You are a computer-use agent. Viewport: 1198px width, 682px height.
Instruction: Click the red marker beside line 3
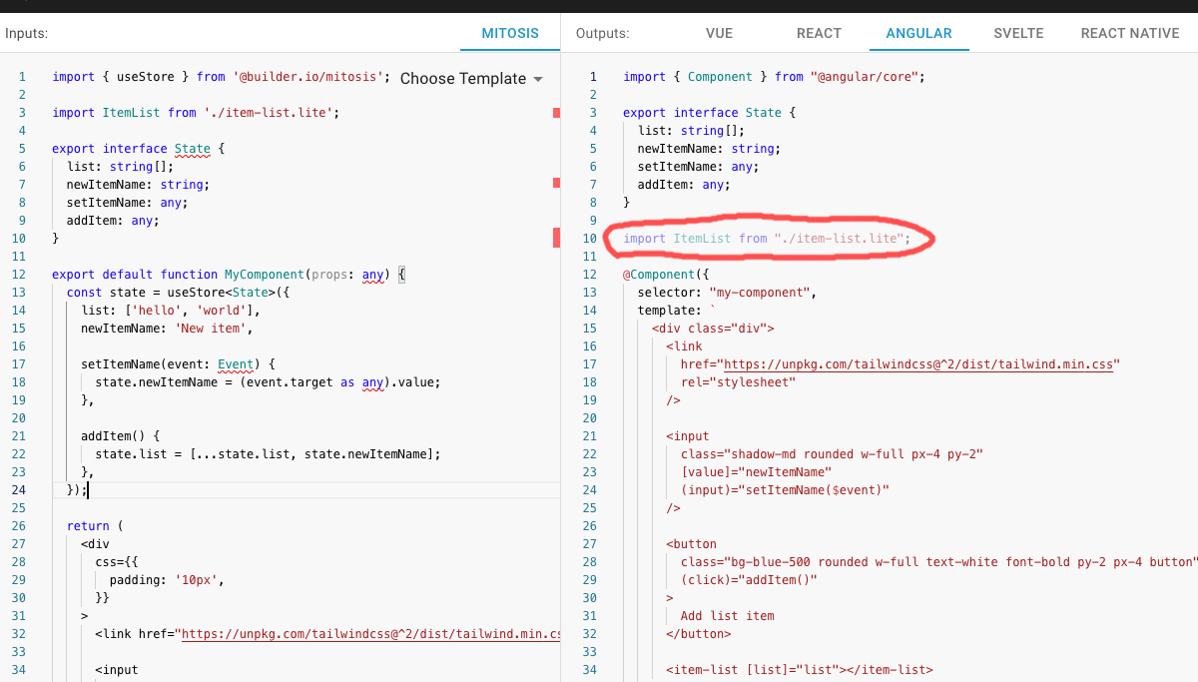557,112
